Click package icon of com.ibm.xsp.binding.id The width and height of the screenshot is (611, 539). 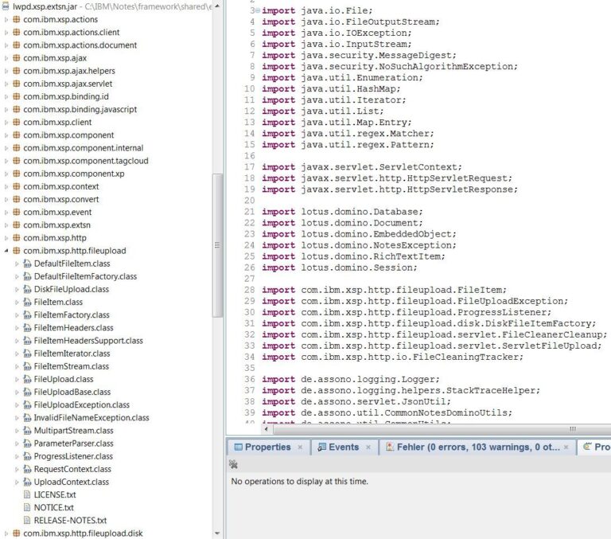point(17,96)
